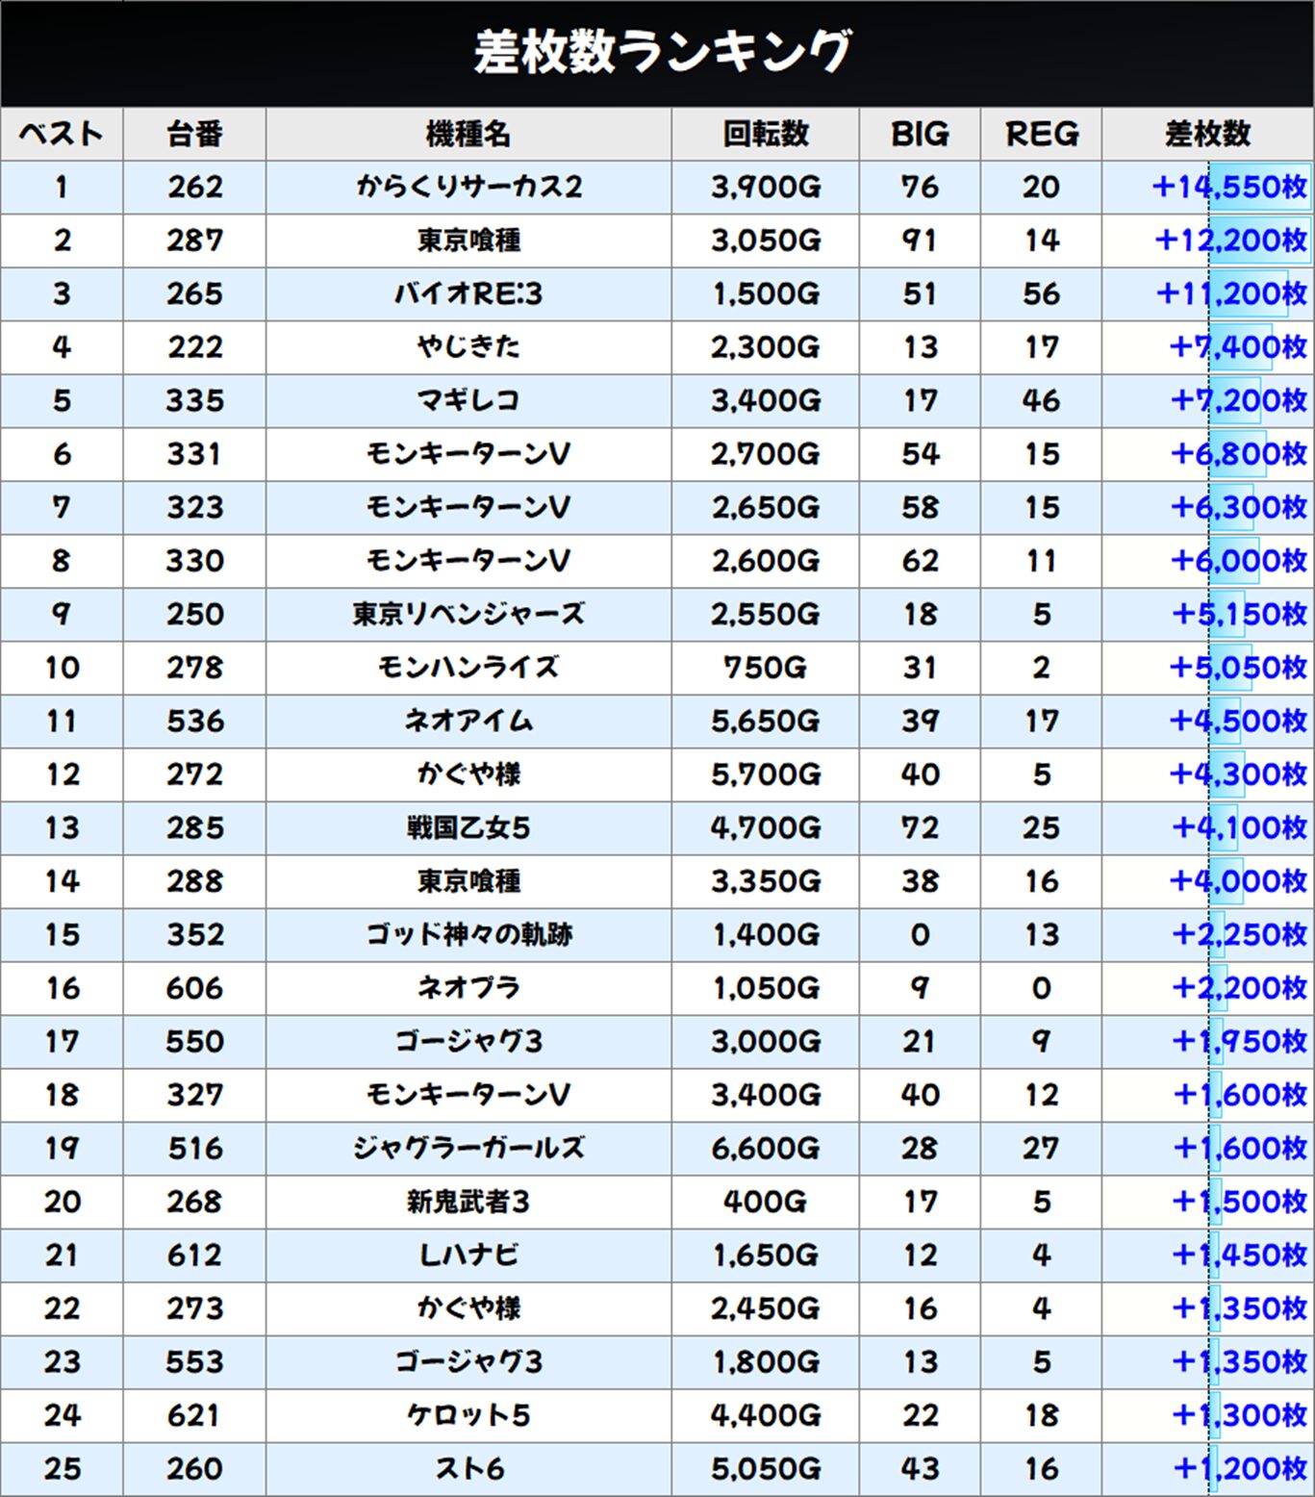Click 東京喰種 in the 288 row
This screenshot has width=1315, height=1497.
tap(468, 881)
